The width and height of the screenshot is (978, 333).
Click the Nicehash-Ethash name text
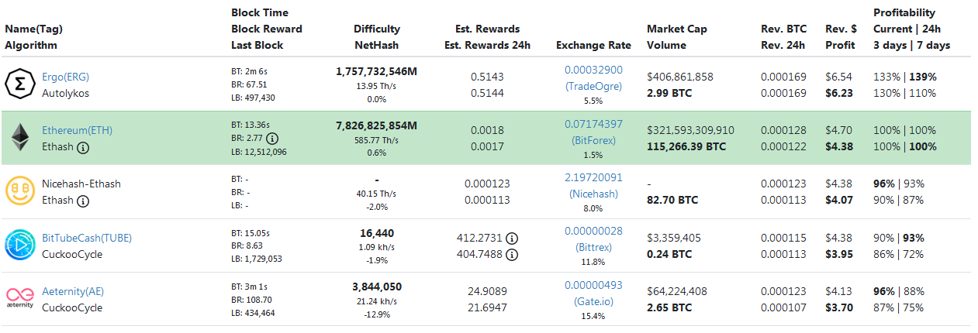[x=81, y=184]
